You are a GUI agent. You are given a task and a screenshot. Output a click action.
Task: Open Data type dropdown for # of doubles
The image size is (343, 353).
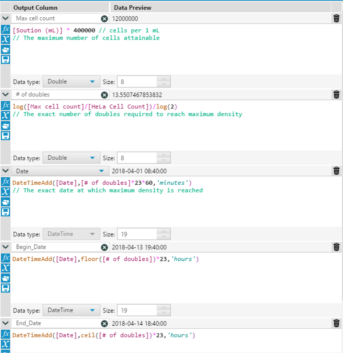click(x=71, y=158)
